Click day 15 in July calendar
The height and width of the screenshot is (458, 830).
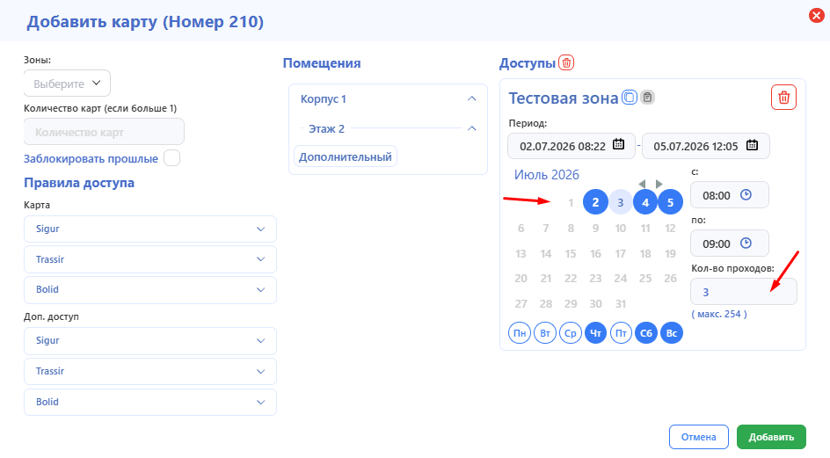[x=571, y=254]
